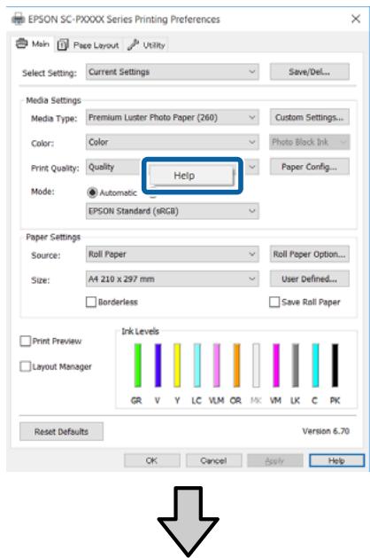Click the OR orange ink level bar
The height and width of the screenshot is (558, 370).
click(x=236, y=365)
